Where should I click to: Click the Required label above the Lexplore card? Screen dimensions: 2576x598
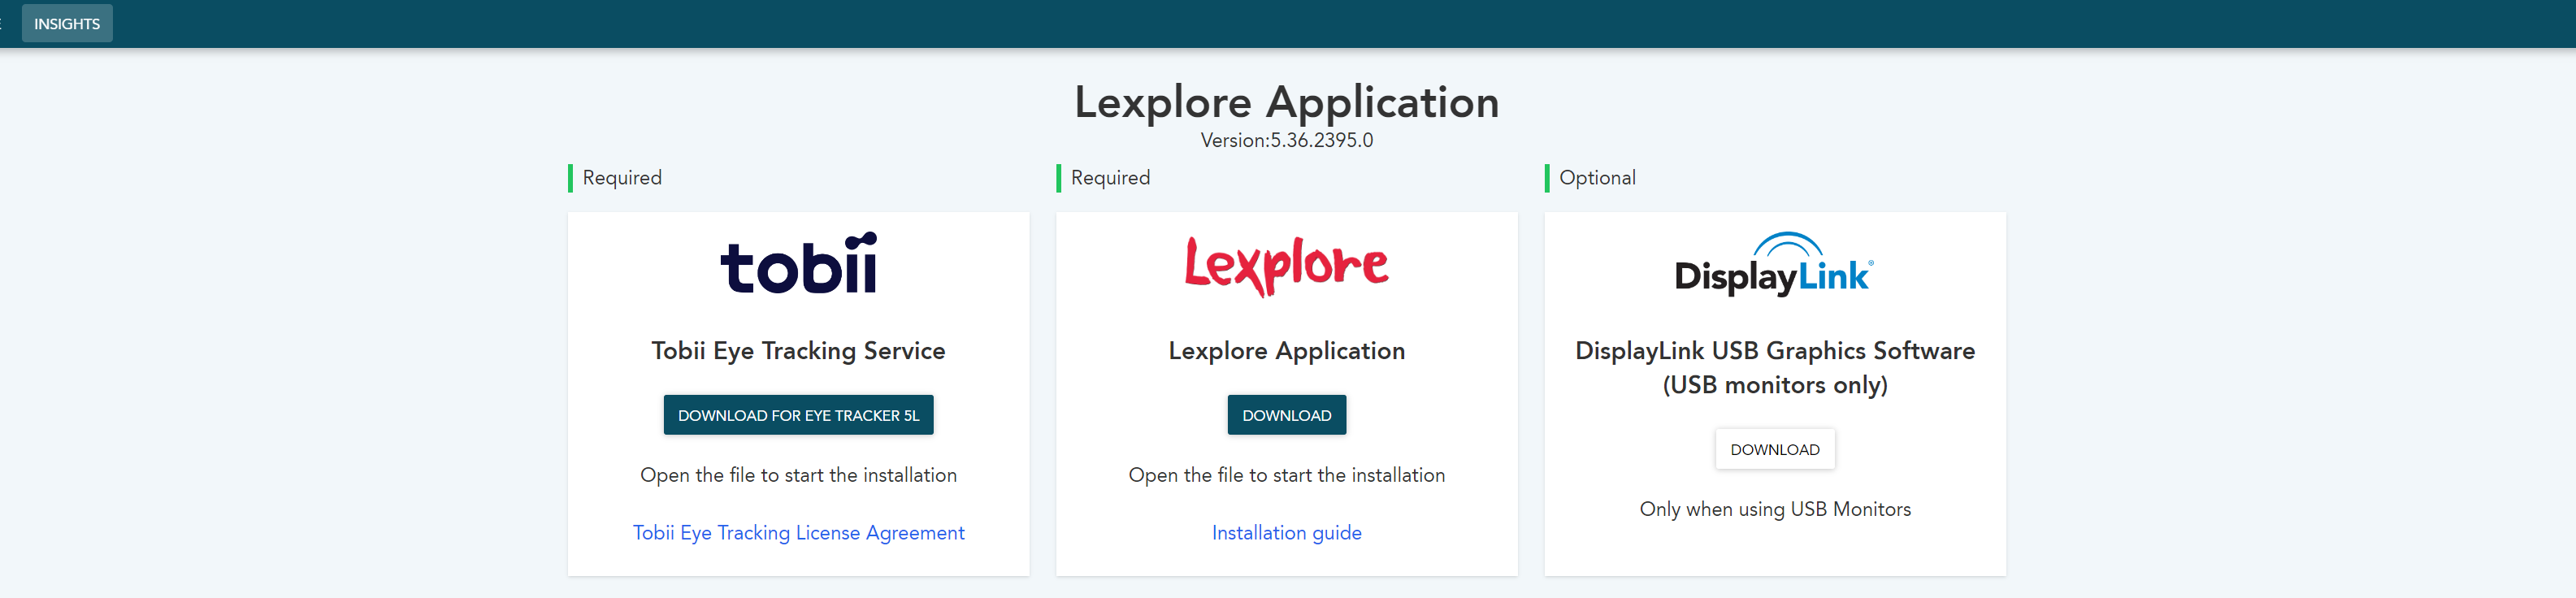click(1110, 178)
